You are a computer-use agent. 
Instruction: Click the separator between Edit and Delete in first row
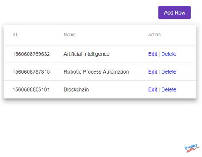[x=159, y=54]
